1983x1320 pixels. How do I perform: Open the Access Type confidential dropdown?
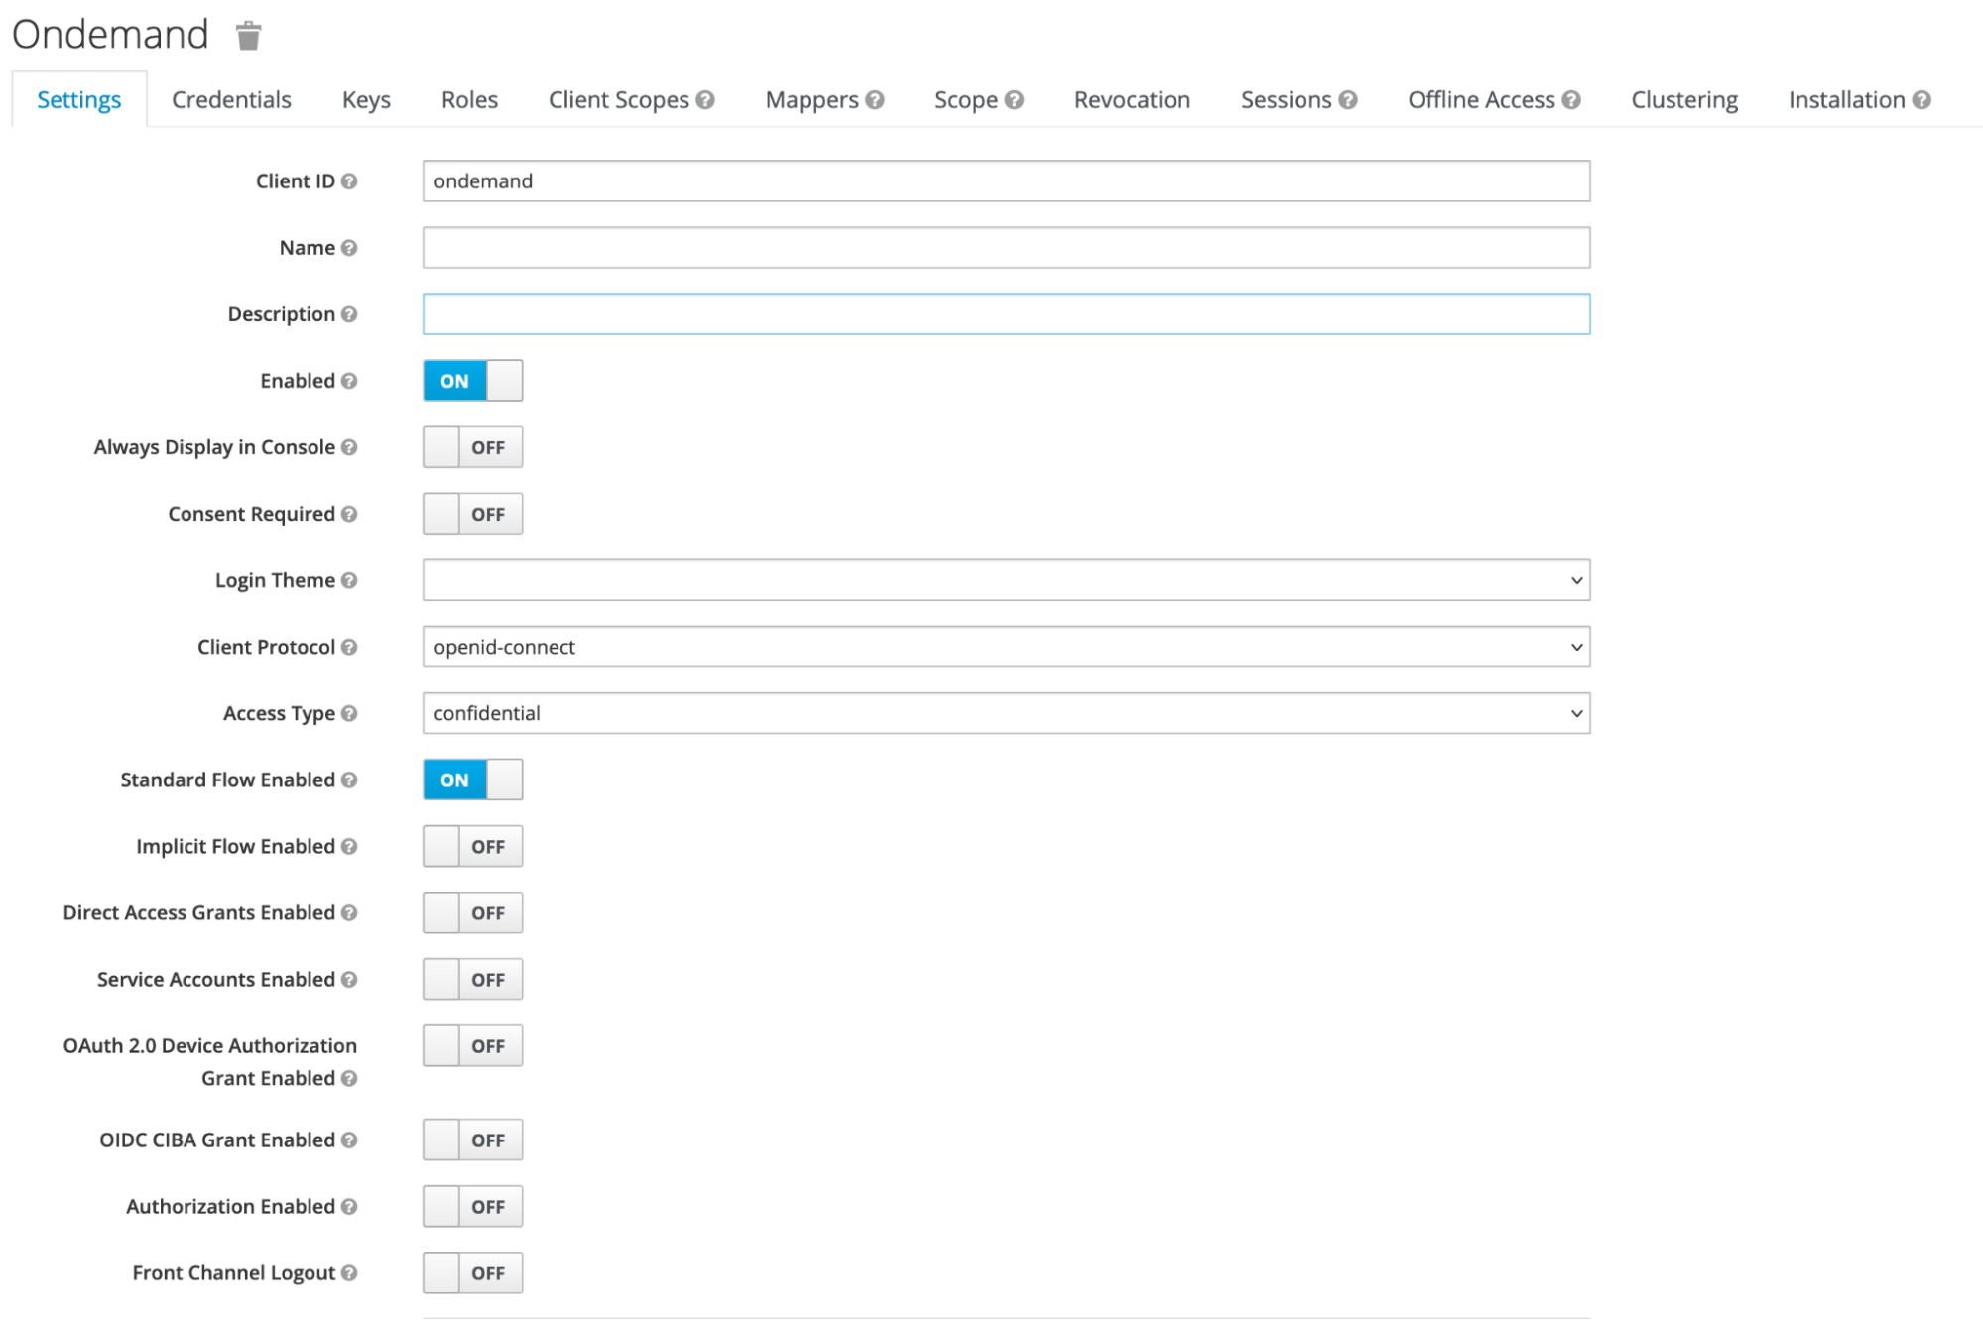pyautogui.click(x=1005, y=713)
